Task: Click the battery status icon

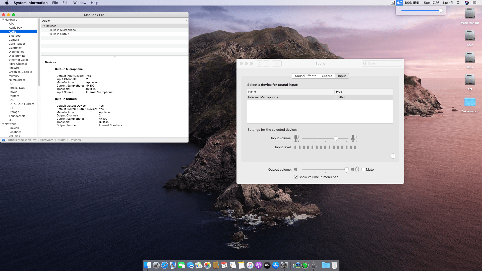Action: point(416,3)
